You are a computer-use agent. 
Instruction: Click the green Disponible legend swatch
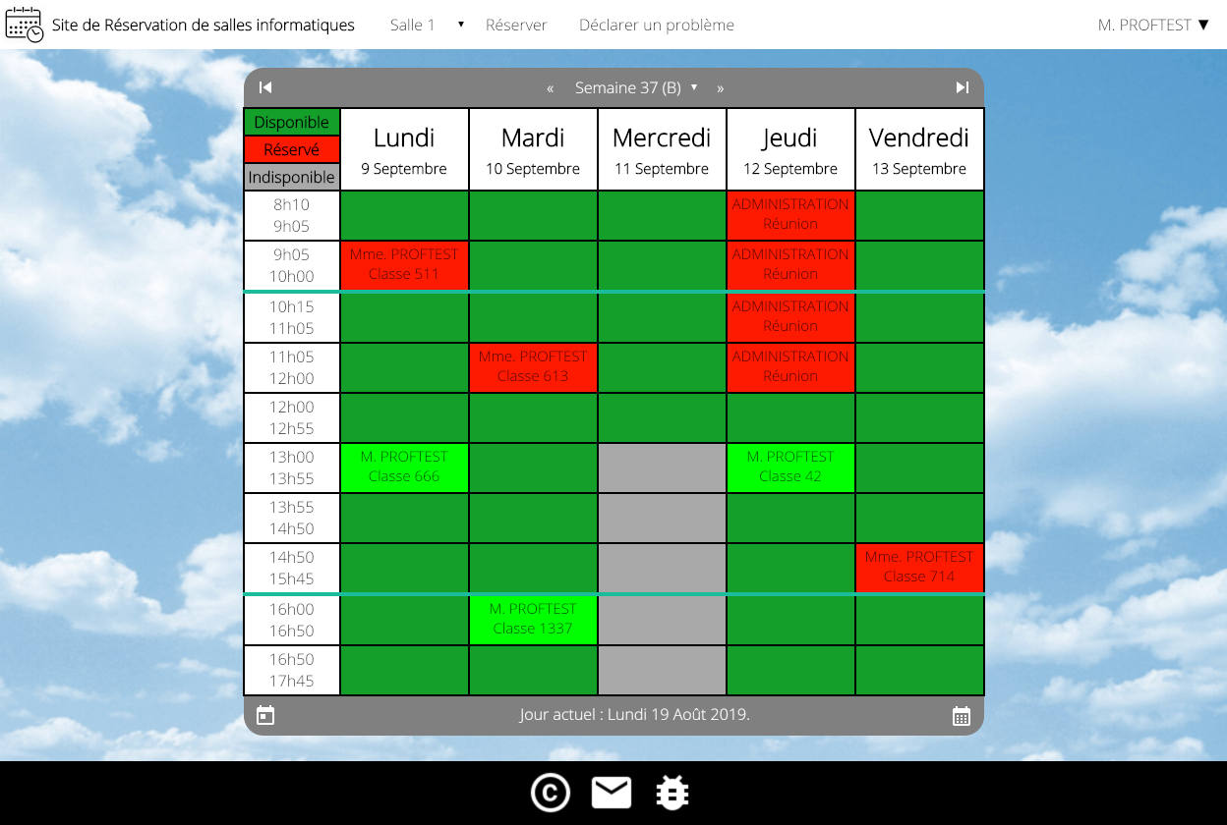pyautogui.click(x=292, y=122)
